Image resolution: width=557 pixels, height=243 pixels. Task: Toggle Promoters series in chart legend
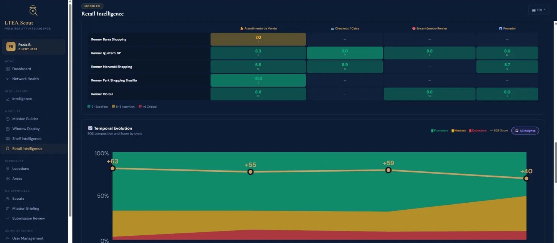(x=440, y=131)
